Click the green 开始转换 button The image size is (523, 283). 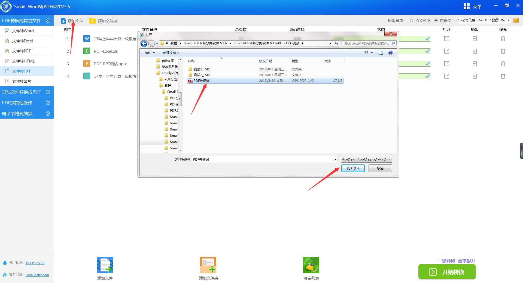point(447,272)
